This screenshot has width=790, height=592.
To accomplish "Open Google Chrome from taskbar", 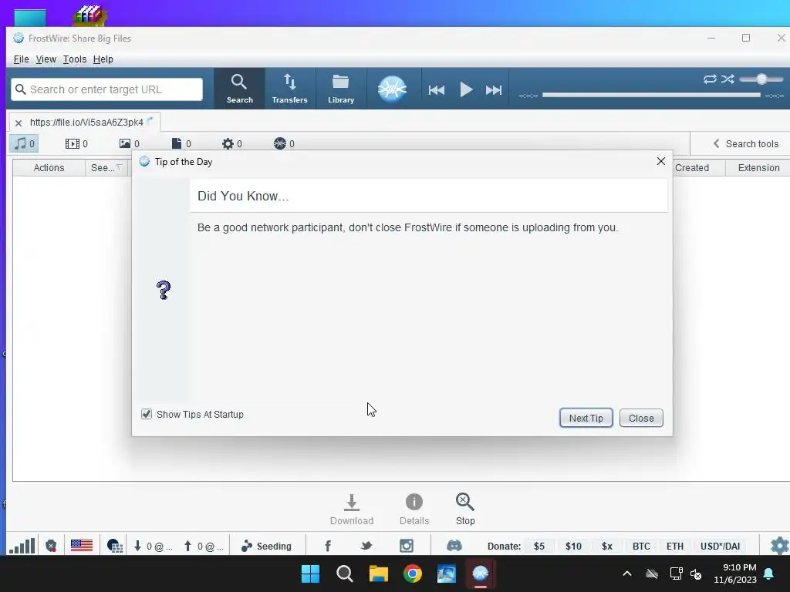I will pos(413,573).
